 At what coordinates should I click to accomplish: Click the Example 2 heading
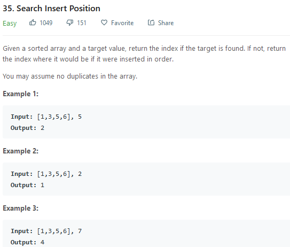click(20, 151)
